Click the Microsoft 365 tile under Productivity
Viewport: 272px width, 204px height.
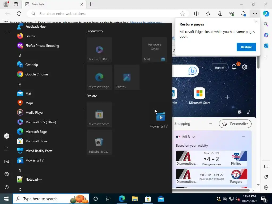click(x=99, y=50)
